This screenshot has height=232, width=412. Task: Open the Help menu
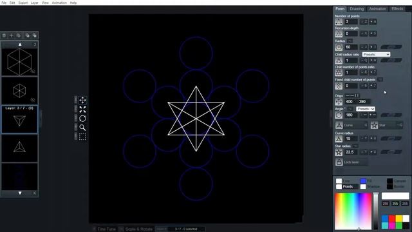[x=73, y=3]
